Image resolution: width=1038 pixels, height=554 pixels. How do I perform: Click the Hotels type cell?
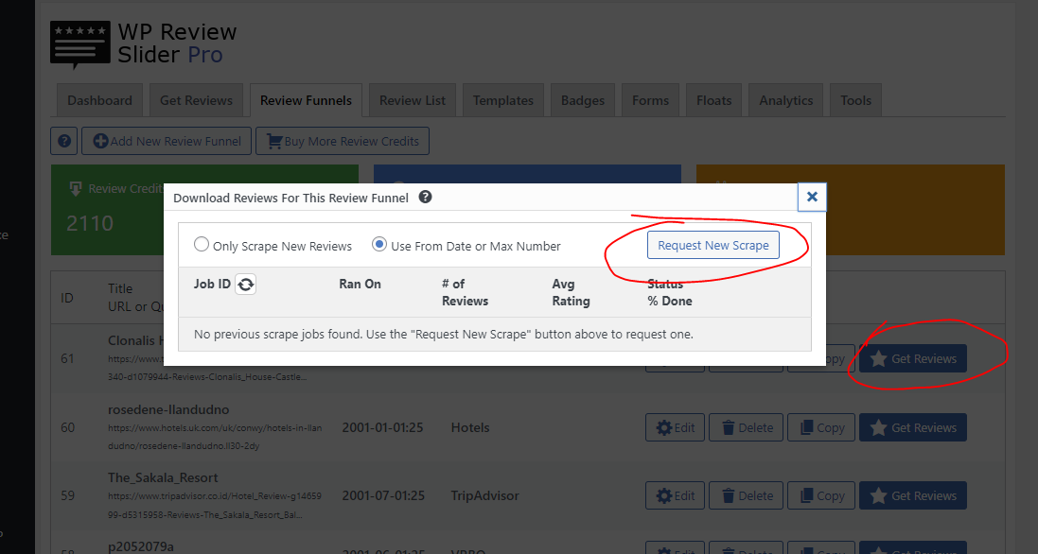(x=470, y=427)
